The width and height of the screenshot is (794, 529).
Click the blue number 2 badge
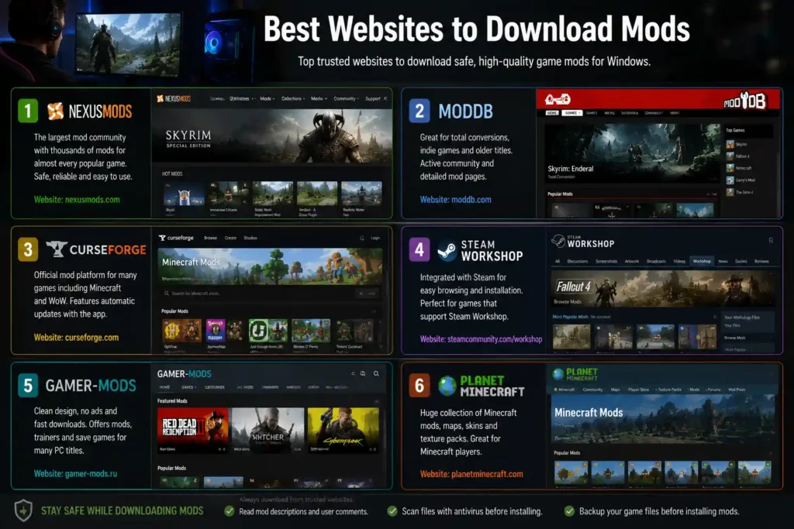pos(419,111)
